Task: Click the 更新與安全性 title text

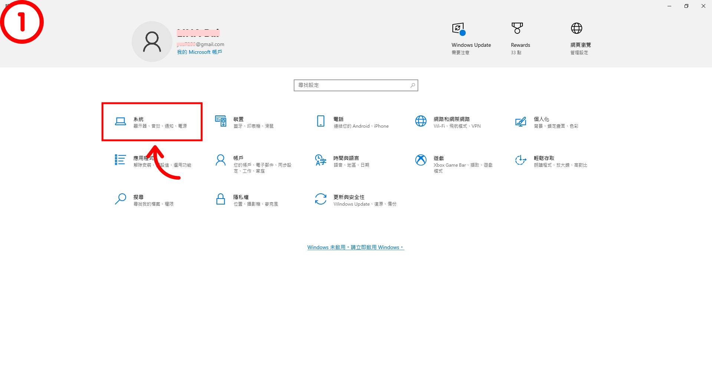Action: [x=349, y=197]
